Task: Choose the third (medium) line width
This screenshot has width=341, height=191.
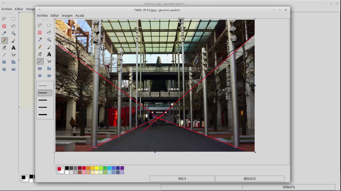Action: (45, 100)
